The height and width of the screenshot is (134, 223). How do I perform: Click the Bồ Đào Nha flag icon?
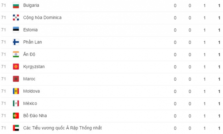[x=16, y=116]
